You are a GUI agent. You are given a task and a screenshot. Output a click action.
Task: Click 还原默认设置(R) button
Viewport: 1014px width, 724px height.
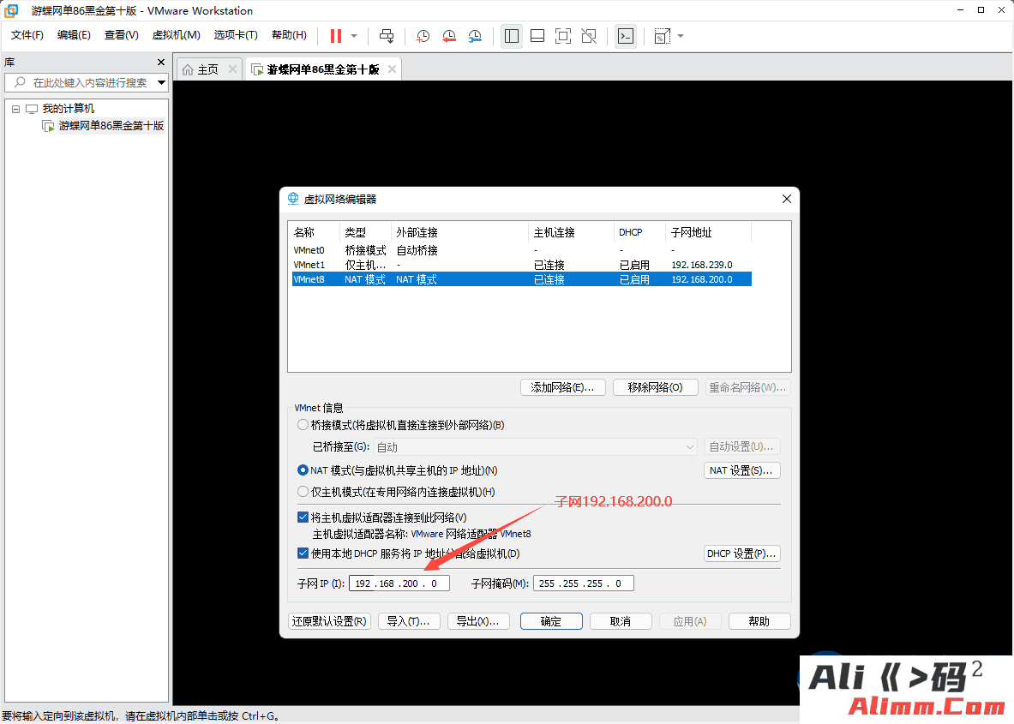329,621
